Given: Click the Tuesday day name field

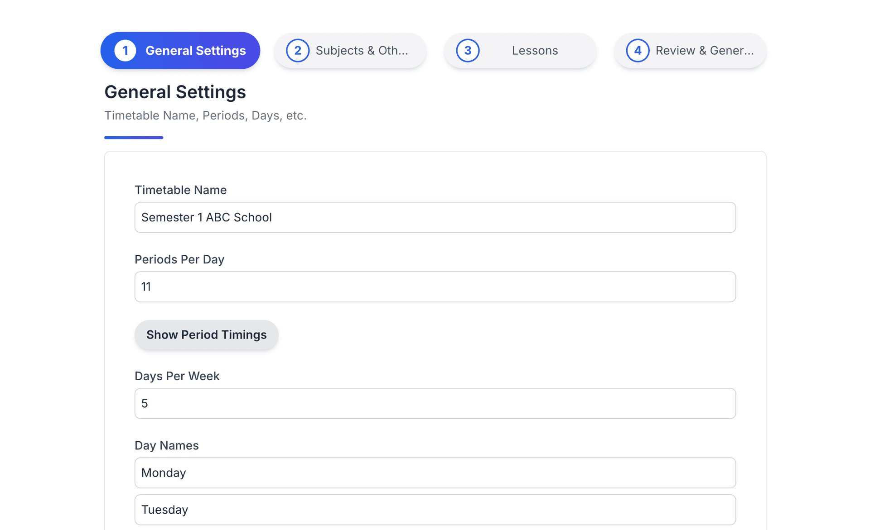Looking at the screenshot, I should 435,510.
